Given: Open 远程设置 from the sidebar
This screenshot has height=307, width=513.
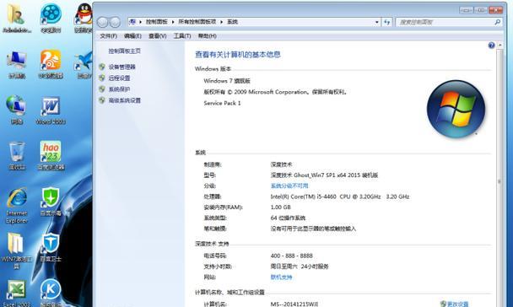Looking at the screenshot, I should click(x=119, y=78).
